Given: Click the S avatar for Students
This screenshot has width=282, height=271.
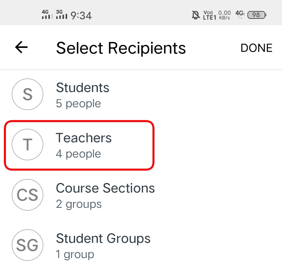Looking at the screenshot, I should (27, 94).
